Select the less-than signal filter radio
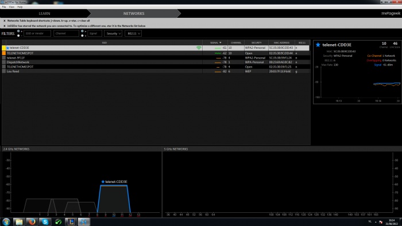 82,36
